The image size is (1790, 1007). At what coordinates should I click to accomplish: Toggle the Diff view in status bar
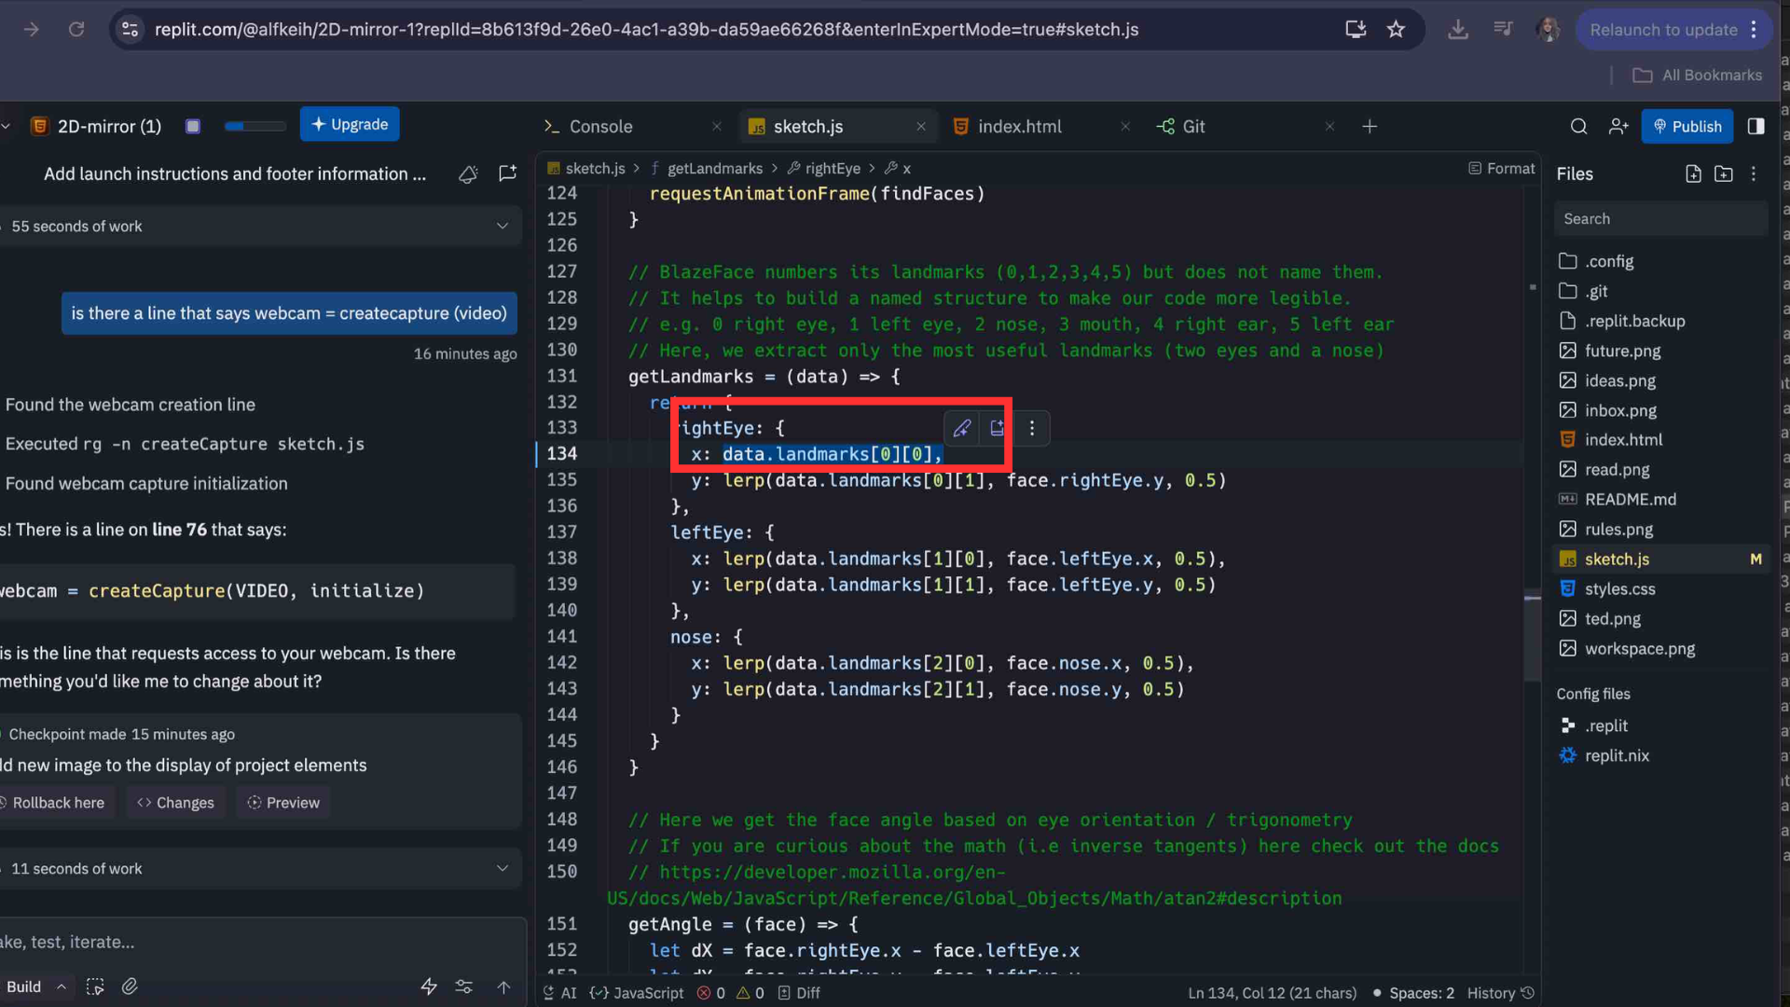point(799,993)
